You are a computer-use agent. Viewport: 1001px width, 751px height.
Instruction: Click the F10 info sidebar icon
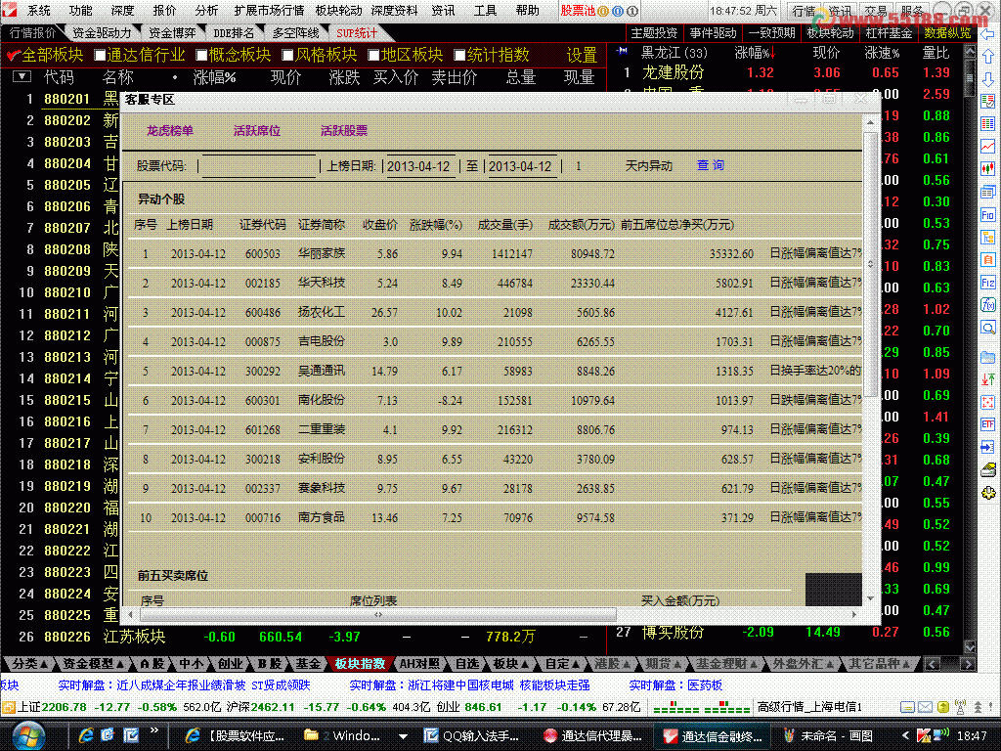[x=987, y=215]
